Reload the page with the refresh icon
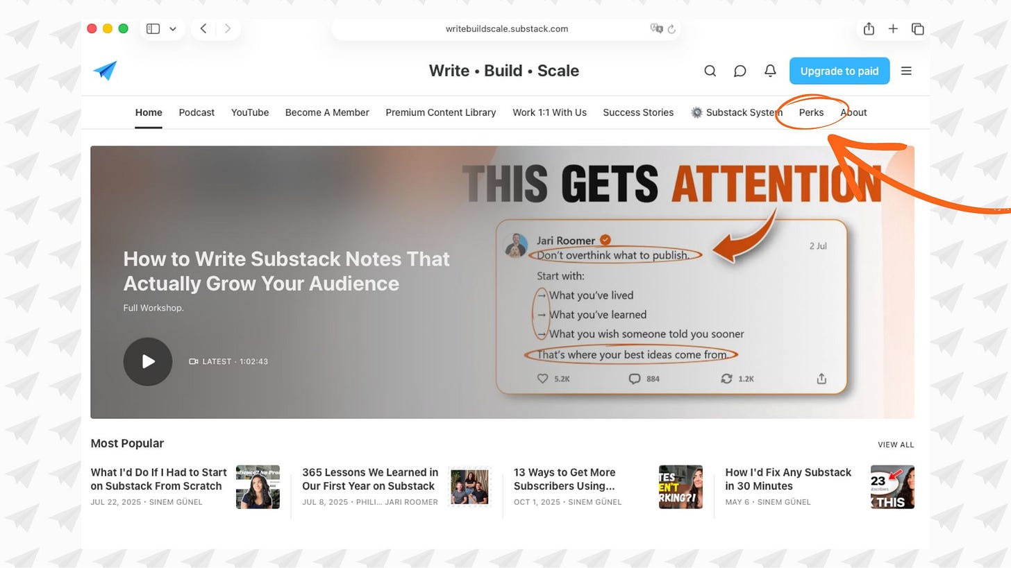This screenshot has width=1011, height=568. [671, 29]
